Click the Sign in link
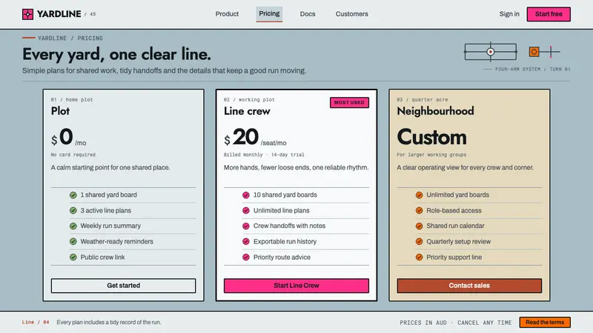This screenshot has height=333, width=593. pyautogui.click(x=509, y=14)
